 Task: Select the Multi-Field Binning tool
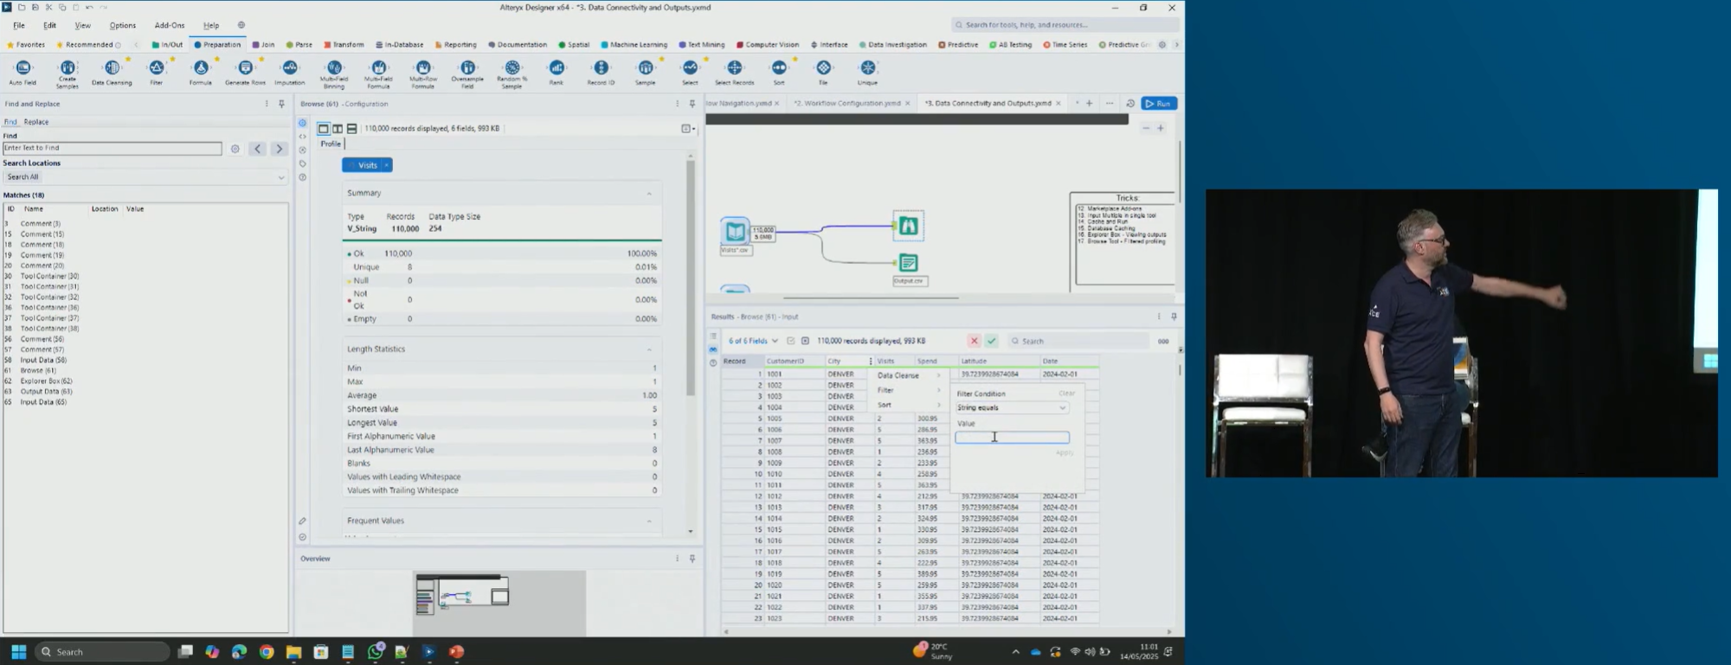pyautogui.click(x=334, y=74)
